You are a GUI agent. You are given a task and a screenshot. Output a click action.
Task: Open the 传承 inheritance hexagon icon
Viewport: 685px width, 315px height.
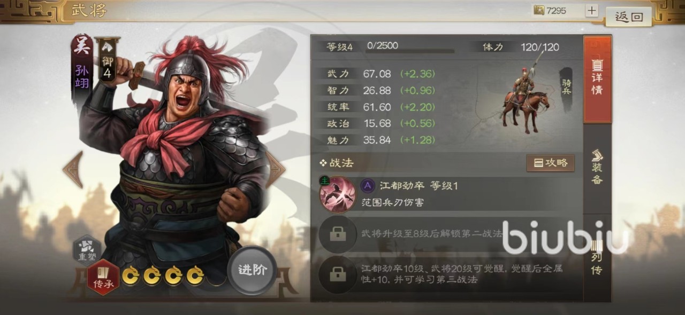103,277
